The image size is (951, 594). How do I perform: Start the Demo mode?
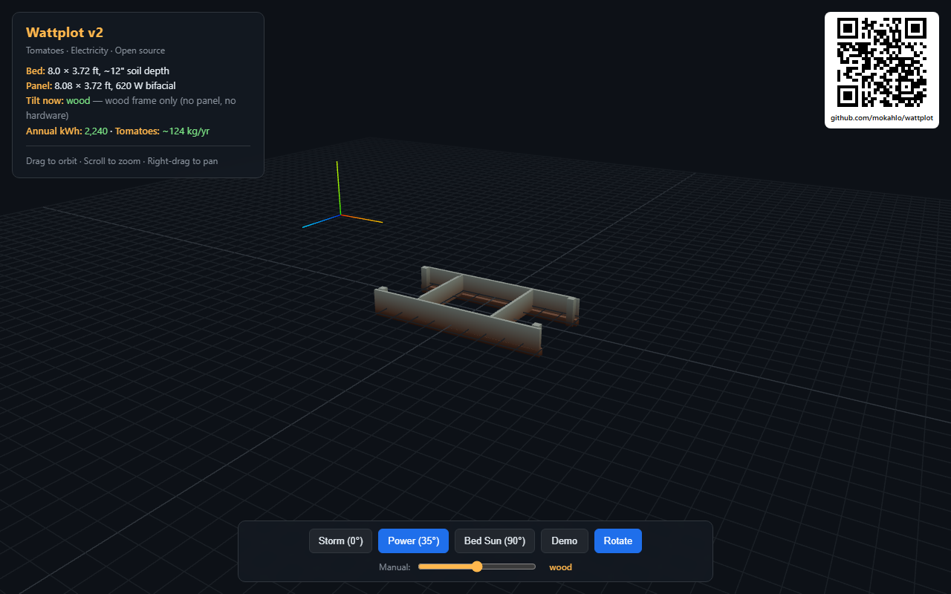pyautogui.click(x=564, y=541)
